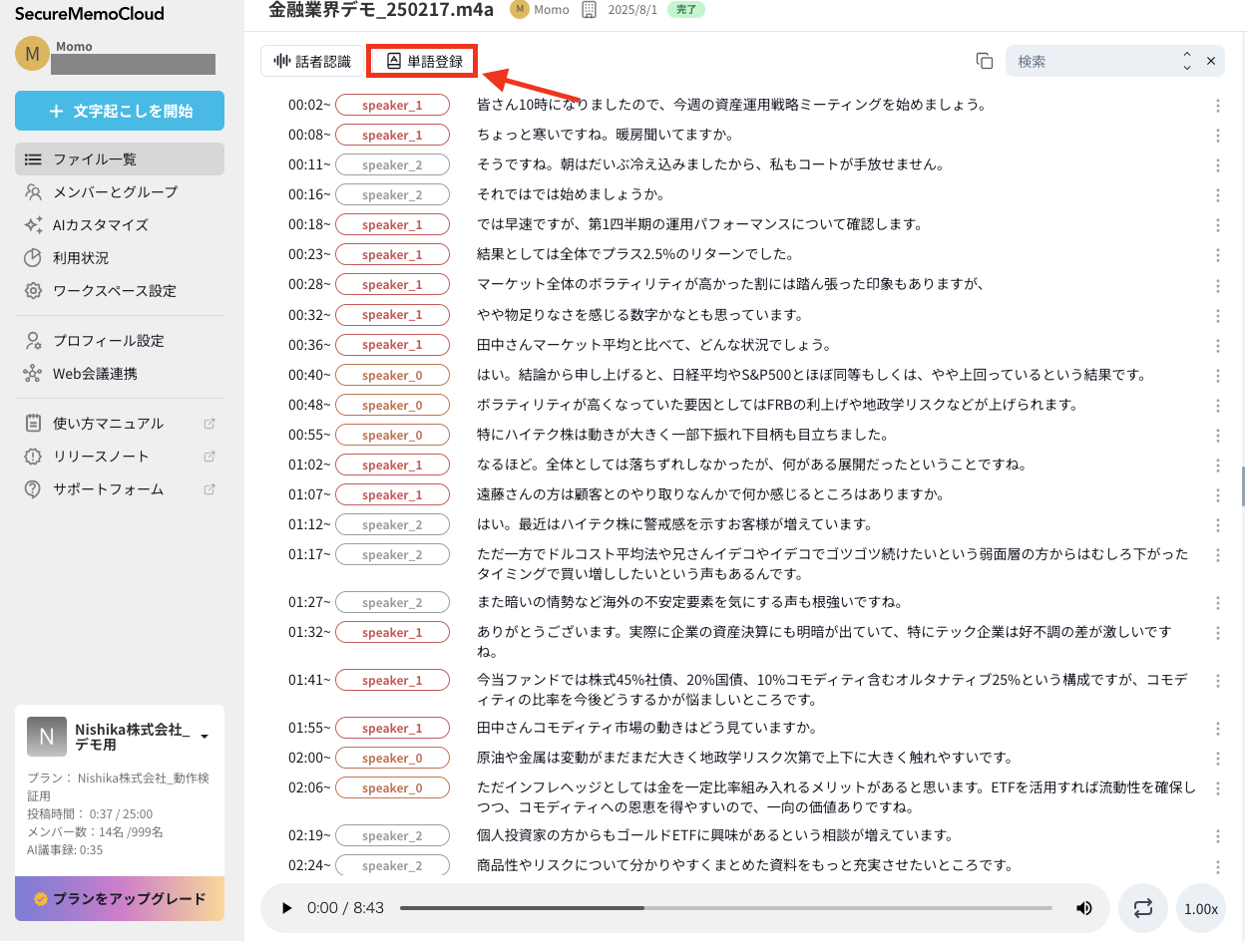Open 話者認識 speaker recognition
The width and height of the screenshot is (1247, 941).
click(312, 61)
